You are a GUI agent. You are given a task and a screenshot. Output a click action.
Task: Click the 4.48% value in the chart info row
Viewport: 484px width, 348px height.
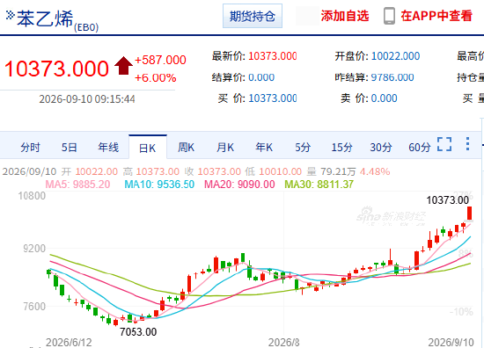point(375,171)
